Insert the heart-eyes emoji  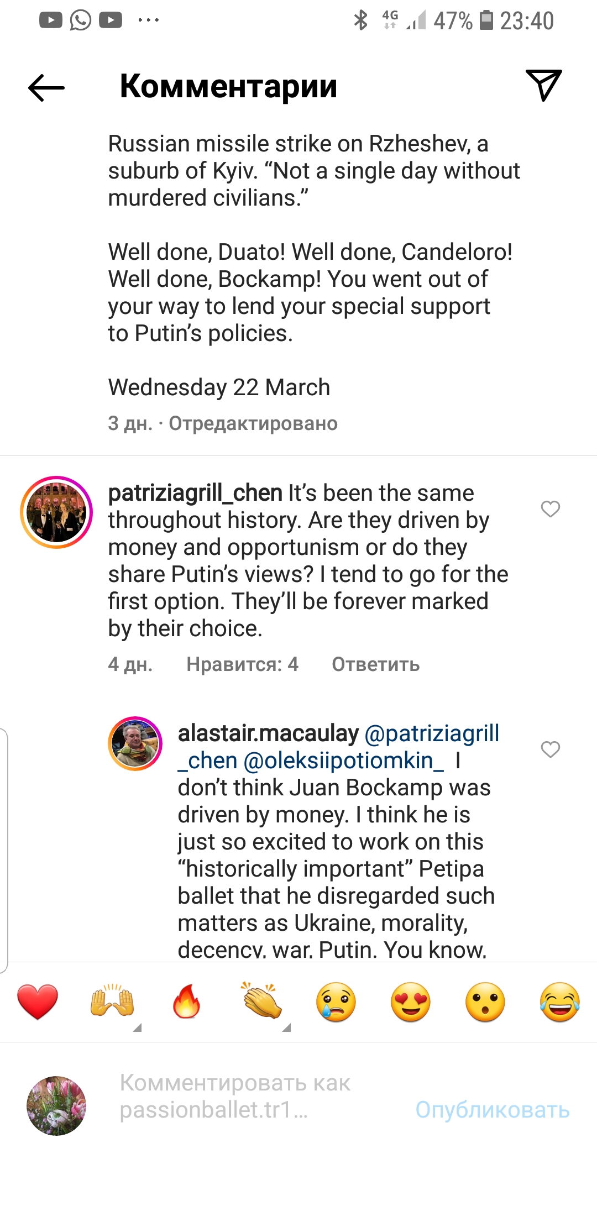coord(411,1001)
